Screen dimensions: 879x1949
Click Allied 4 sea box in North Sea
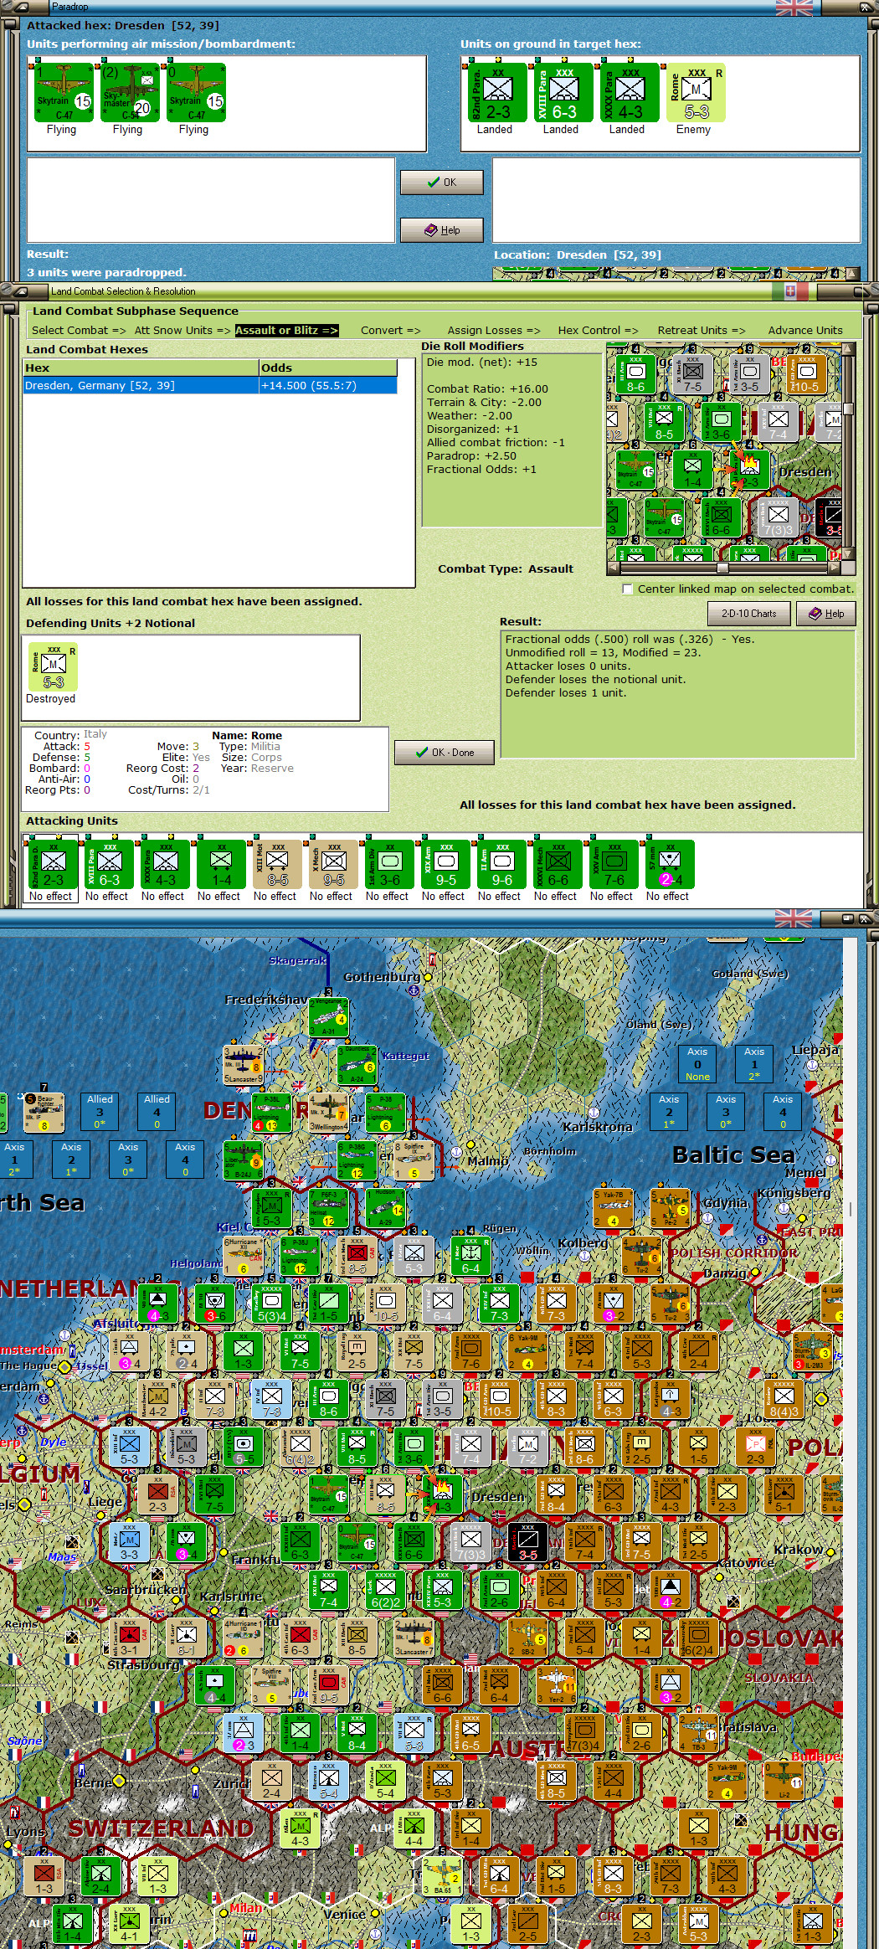157,1112
